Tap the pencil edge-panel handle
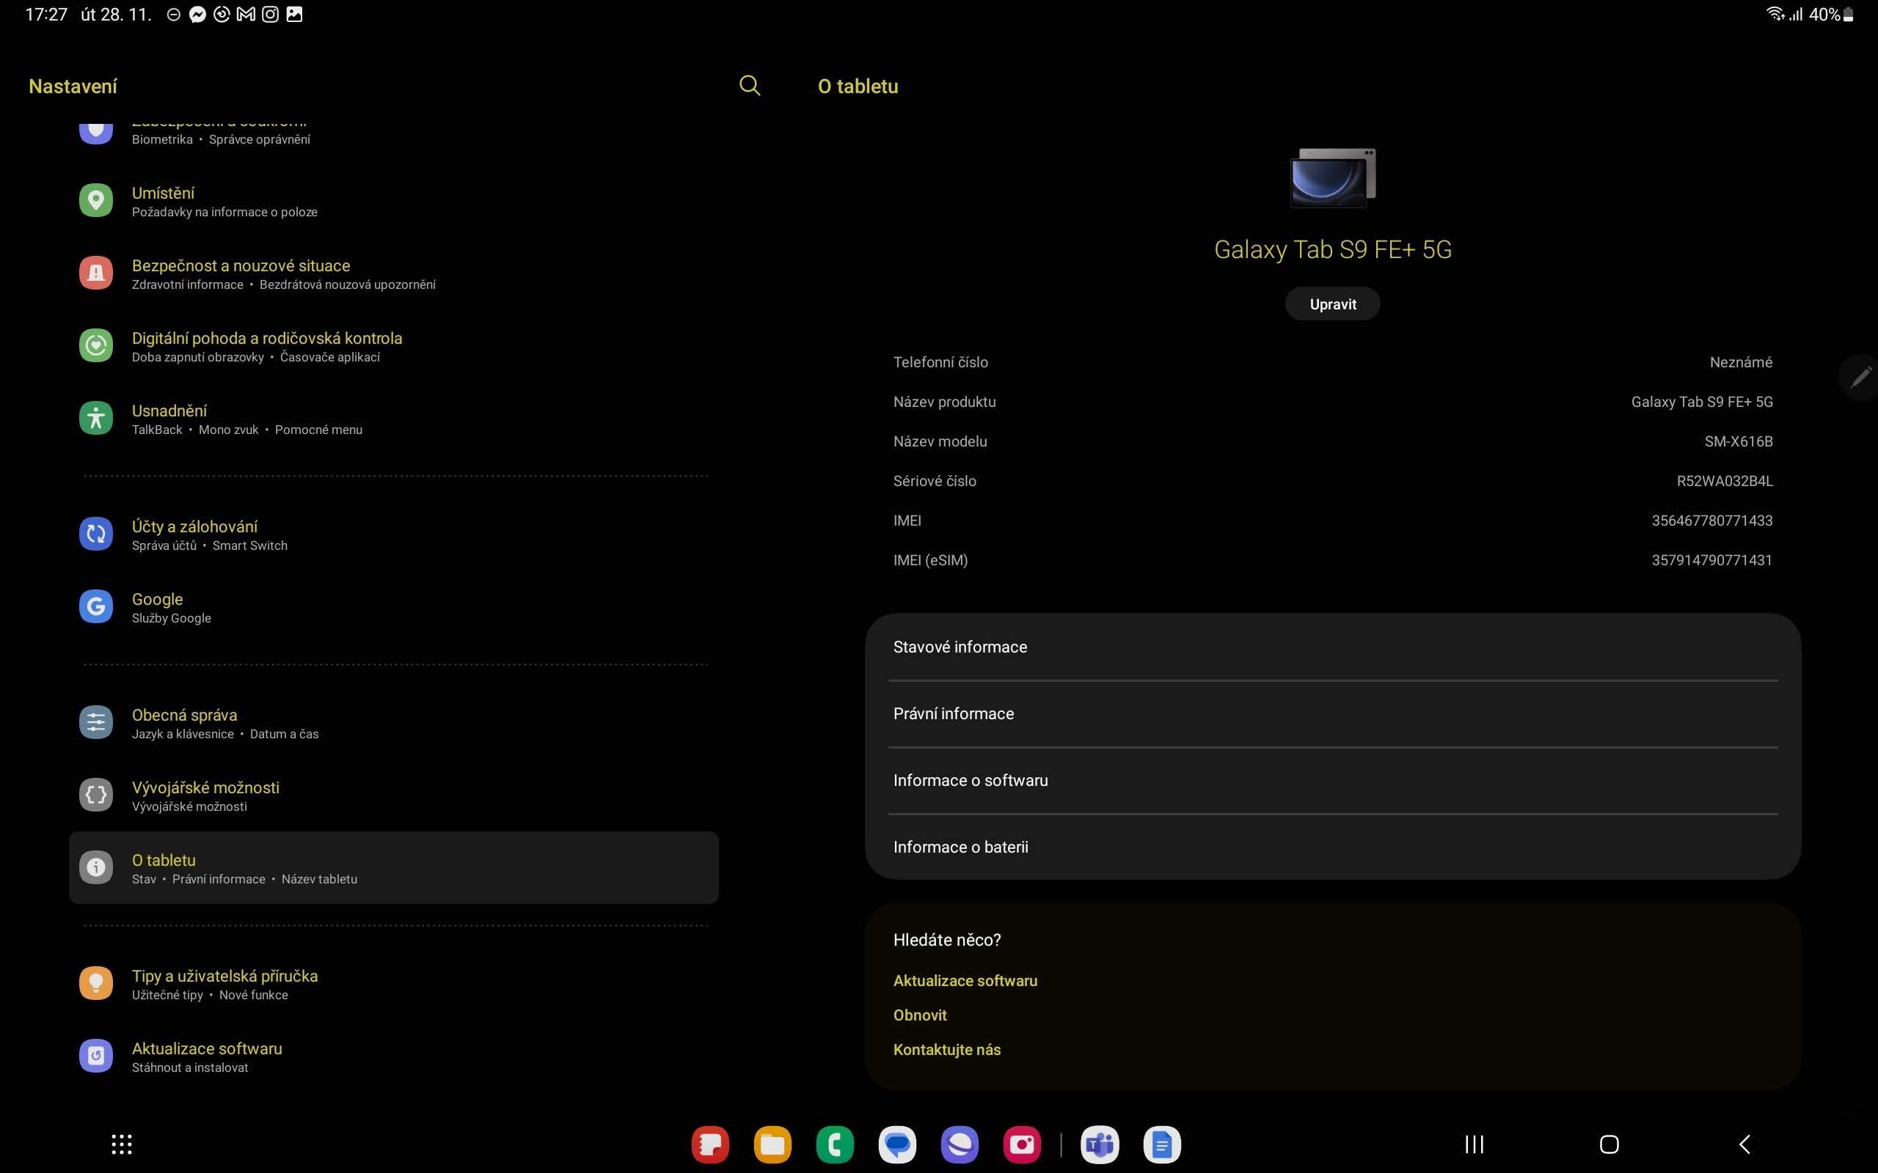This screenshot has height=1173, width=1878. (1860, 378)
